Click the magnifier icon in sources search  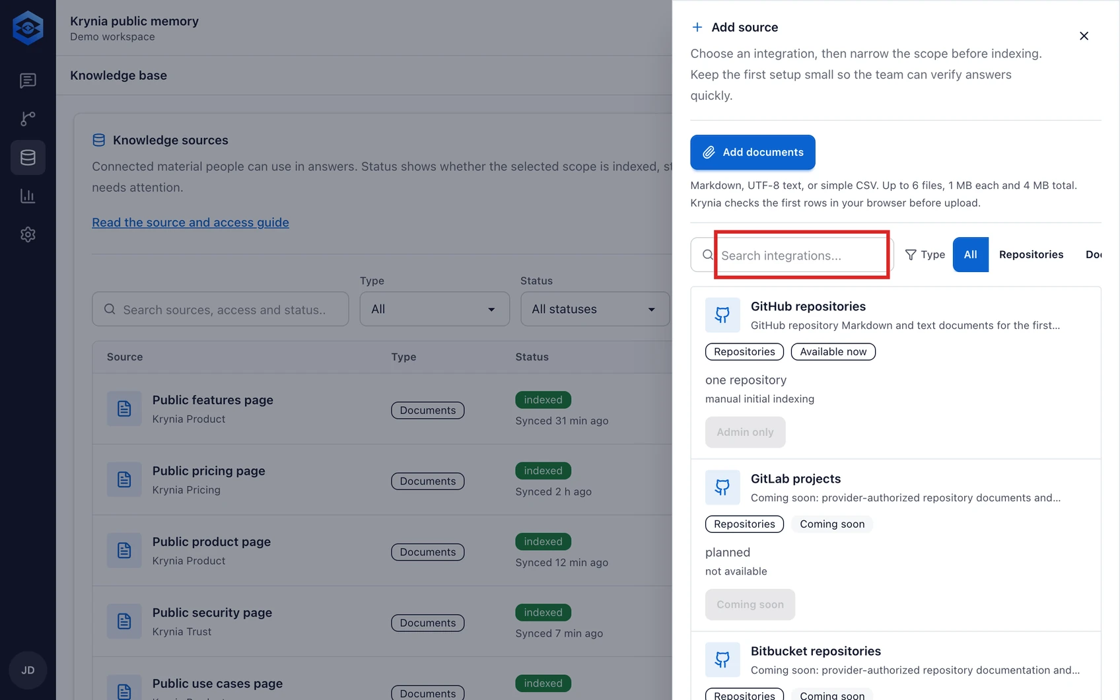[x=110, y=309]
